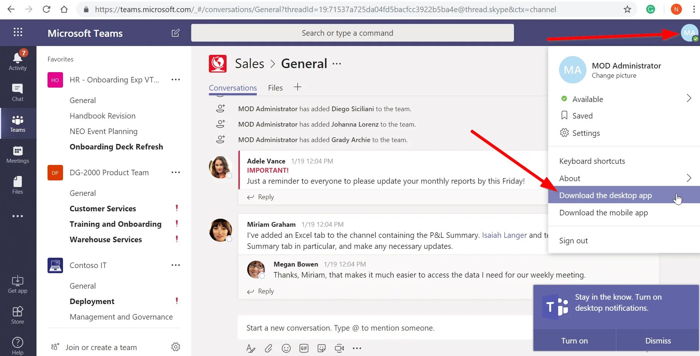This screenshot has height=356, width=700.
Task: Start a Meet now video call
Action: tap(339, 348)
